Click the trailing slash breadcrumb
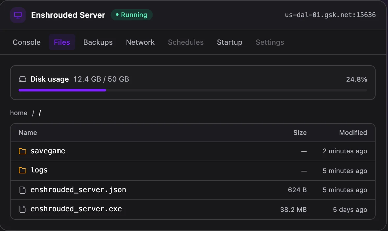388x231 pixels. click(40, 113)
